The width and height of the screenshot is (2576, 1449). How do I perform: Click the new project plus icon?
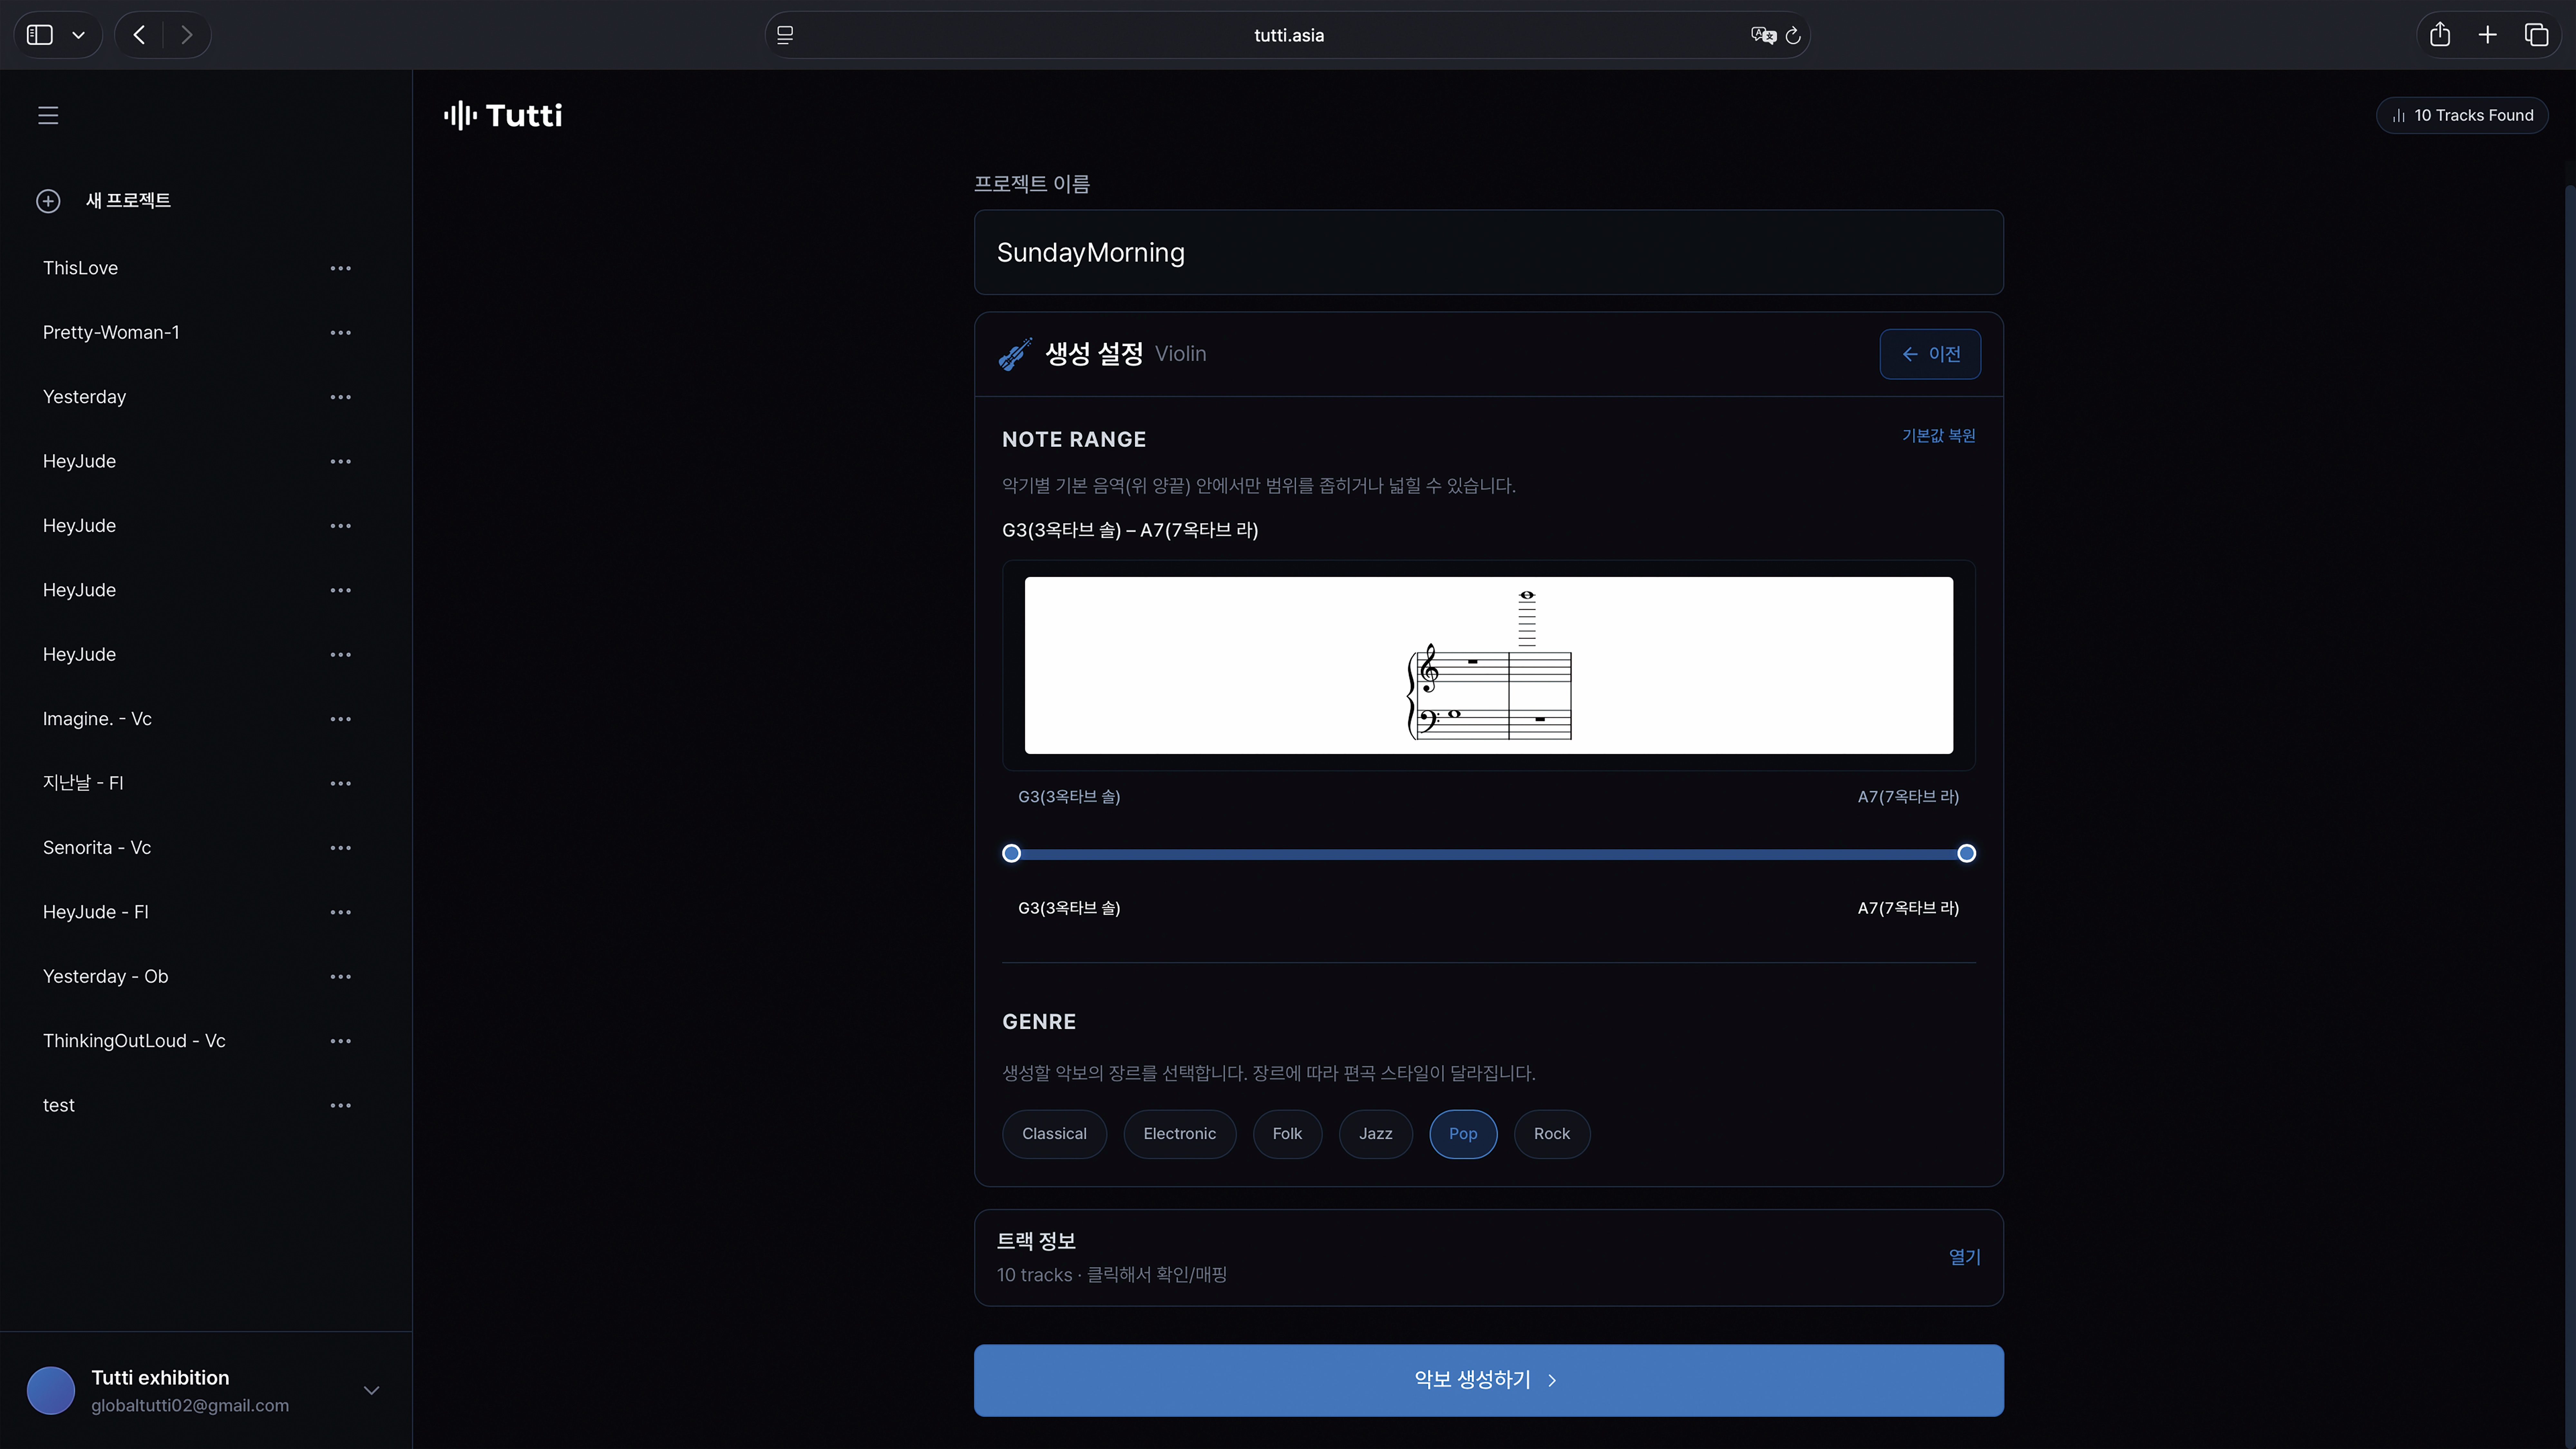pyautogui.click(x=48, y=201)
